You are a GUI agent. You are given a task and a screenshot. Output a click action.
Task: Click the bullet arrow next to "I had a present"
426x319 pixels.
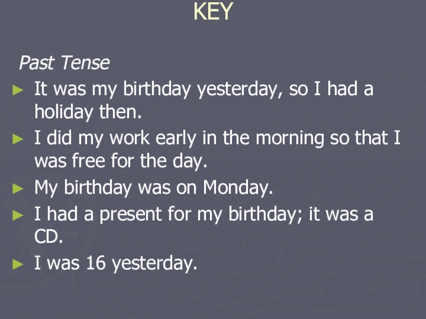[19, 215]
